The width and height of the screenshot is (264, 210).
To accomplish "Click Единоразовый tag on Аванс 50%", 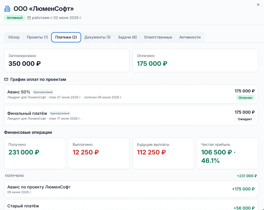I will coord(43,92).
